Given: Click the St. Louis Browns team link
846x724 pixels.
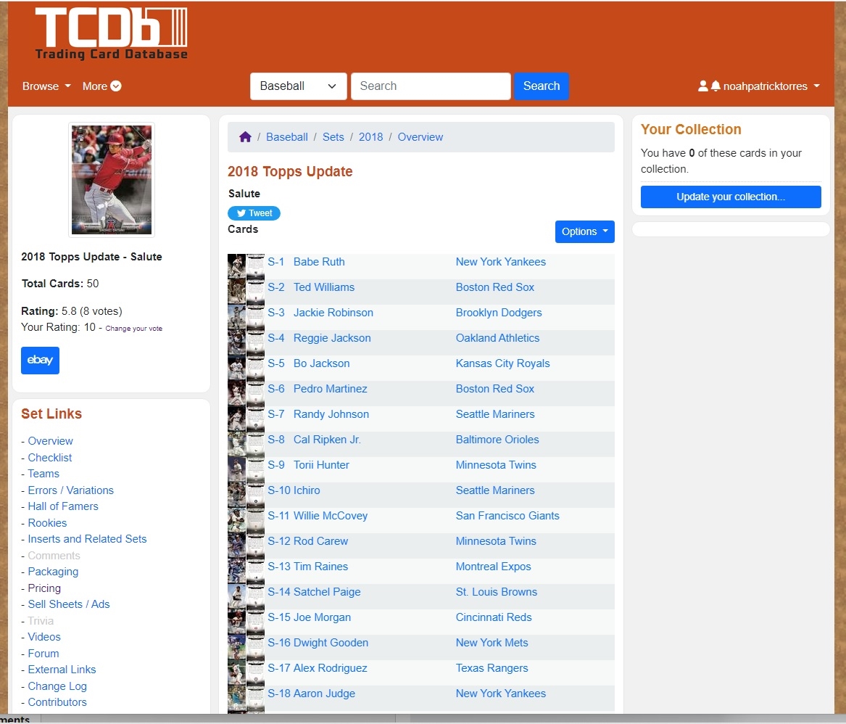Looking at the screenshot, I should 497,592.
